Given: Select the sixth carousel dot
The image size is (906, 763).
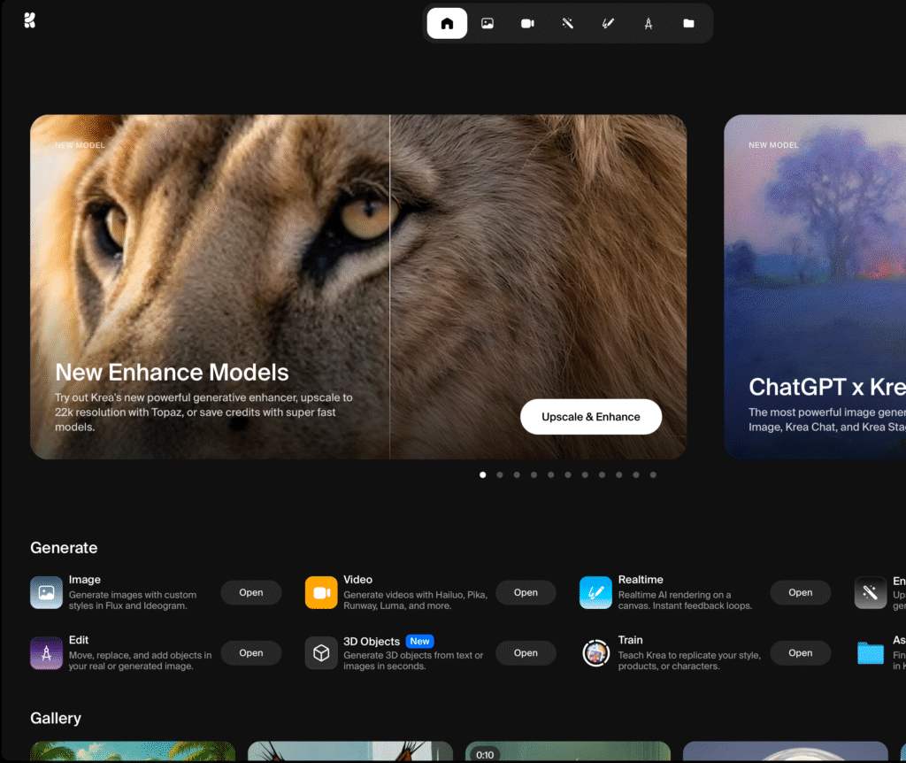Looking at the screenshot, I should [568, 475].
